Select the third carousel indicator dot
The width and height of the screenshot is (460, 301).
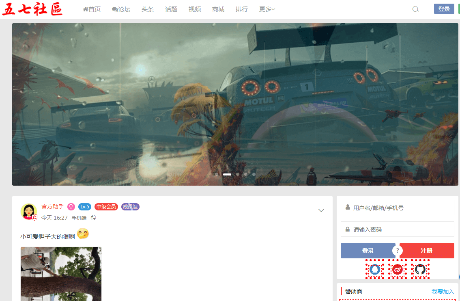[x=238, y=174]
